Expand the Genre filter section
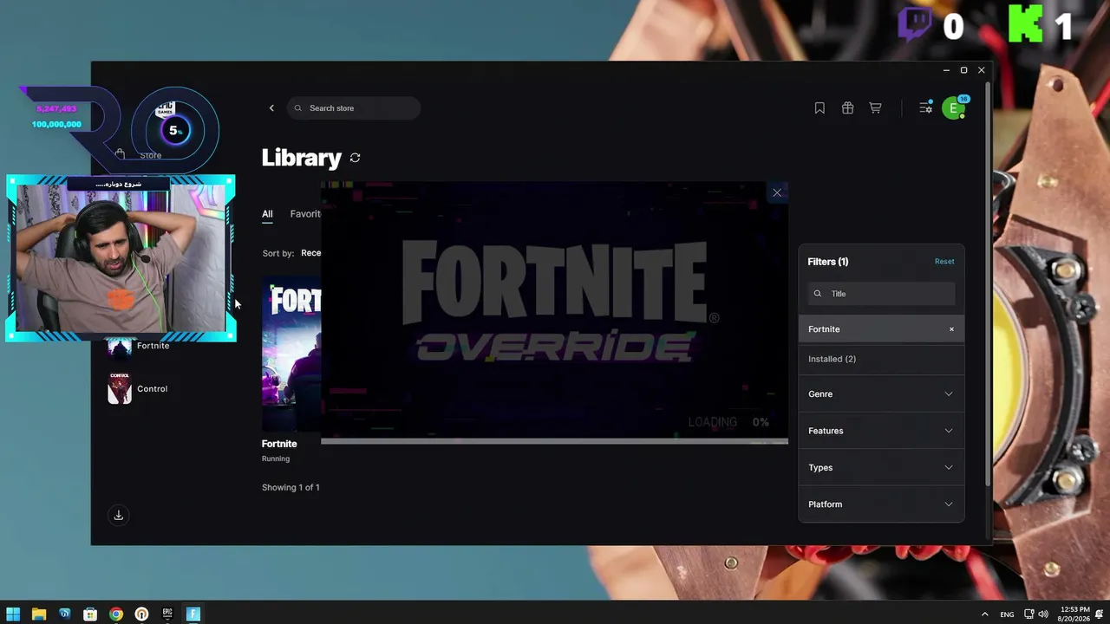 pyautogui.click(x=881, y=394)
